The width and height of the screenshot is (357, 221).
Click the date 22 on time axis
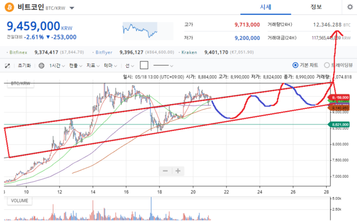[x=226, y=192]
